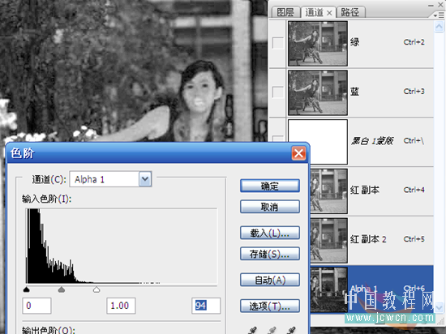Click the 确定 button
446x334 pixels.
coord(270,186)
